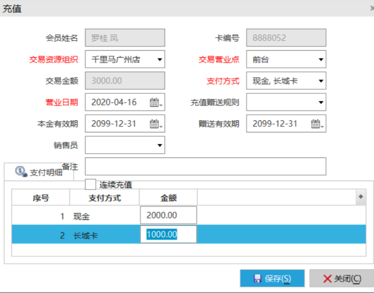The width and height of the screenshot is (374, 293).
Task: Edit the 现金 amount field 2000.00
Action: tap(168, 215)
